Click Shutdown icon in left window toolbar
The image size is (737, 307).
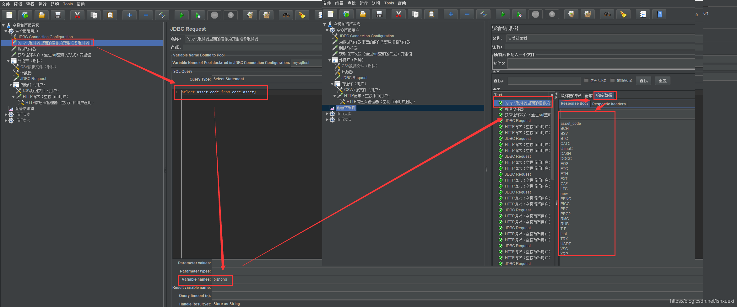tap(231, 15)
